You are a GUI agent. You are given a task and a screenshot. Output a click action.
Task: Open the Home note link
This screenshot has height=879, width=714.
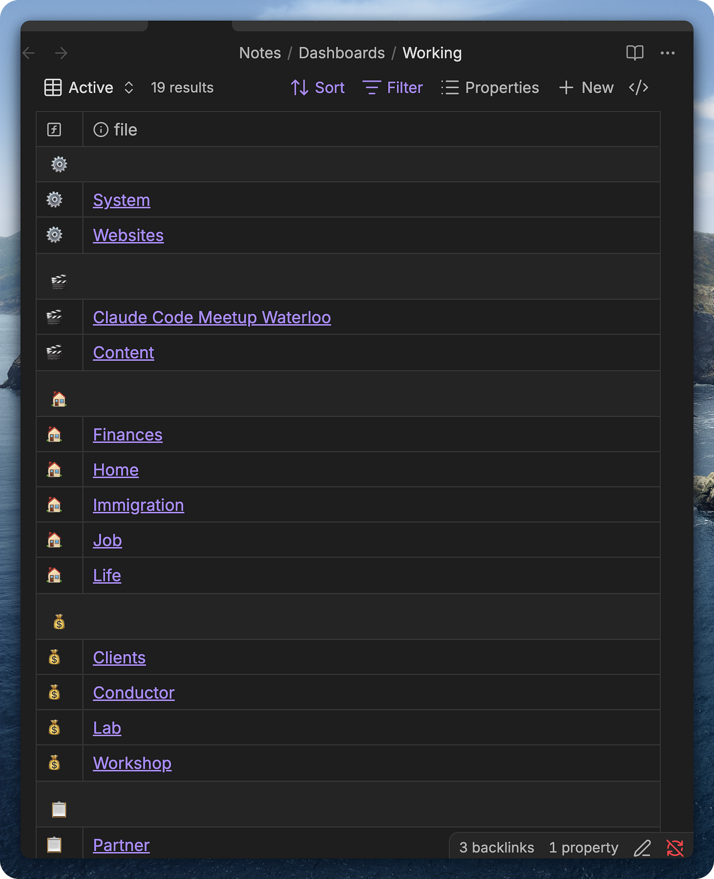[x=116, y=470]
